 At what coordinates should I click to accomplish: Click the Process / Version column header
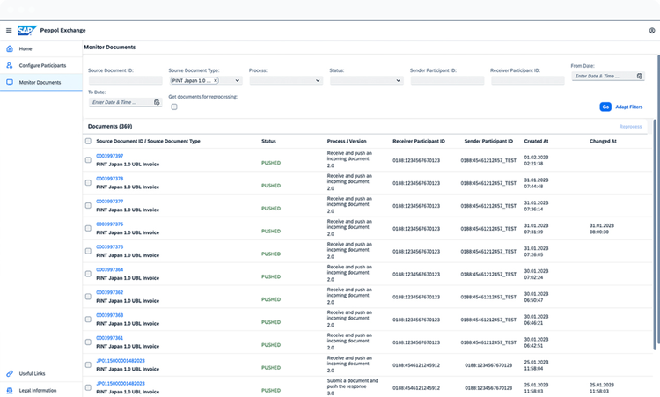point(347,141)
